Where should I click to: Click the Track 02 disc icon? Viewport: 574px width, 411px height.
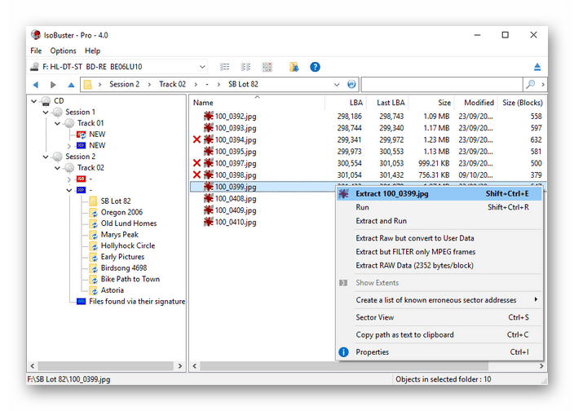coord(69,168)
